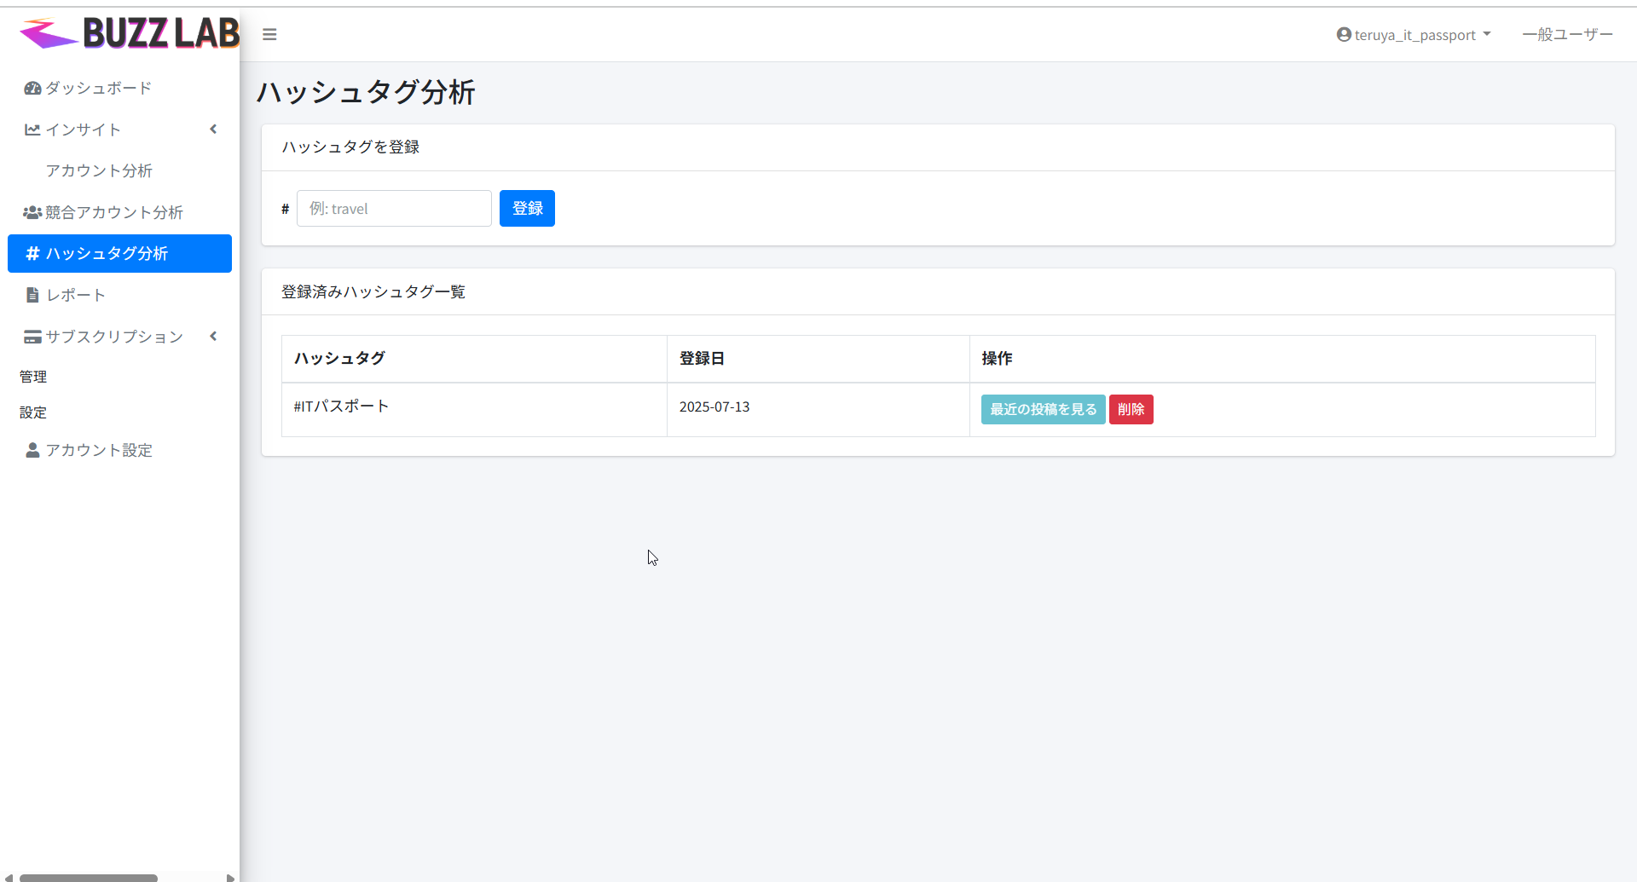Click the sidebar scrollbar right arrow
This screenshot has height=882, width=1637.
[x=230, y=877]
